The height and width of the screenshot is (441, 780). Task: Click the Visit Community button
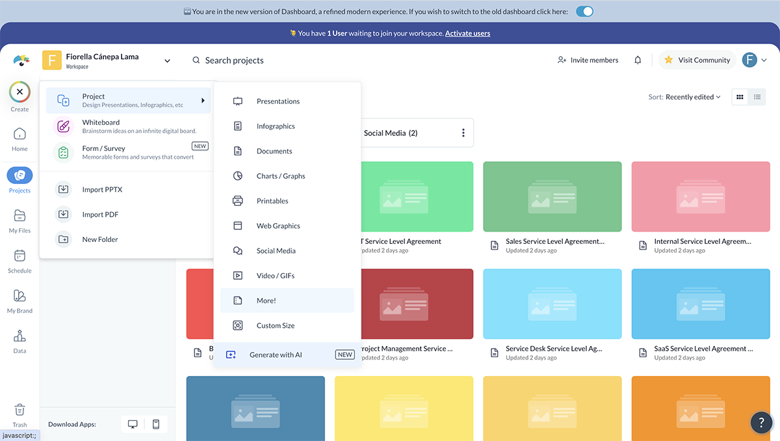coord(697,60)
